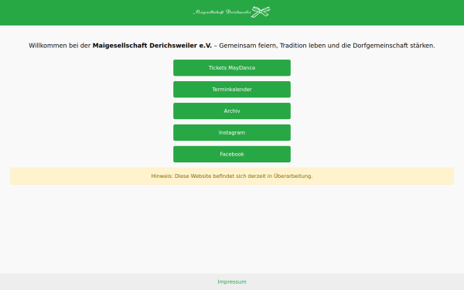
Task: Open the Tickets MayDance button
Action: click(232, 68)
